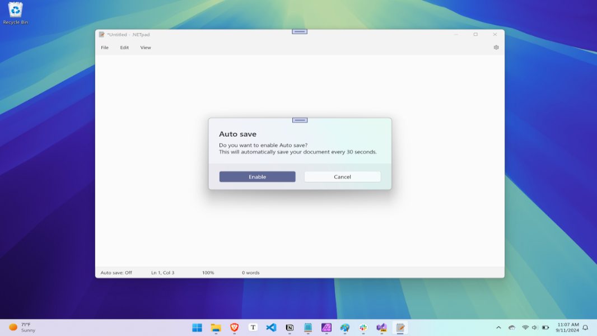
Task: Launch Visual Studio Code from the taskbar
Action: pos(272,328)
